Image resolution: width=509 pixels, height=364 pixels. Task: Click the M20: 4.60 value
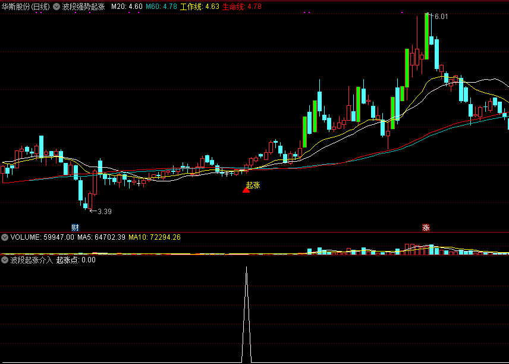tap(127, 7)
